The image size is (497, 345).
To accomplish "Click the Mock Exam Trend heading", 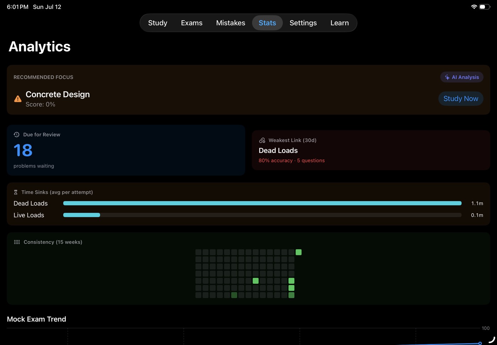I will coord(37,319).
